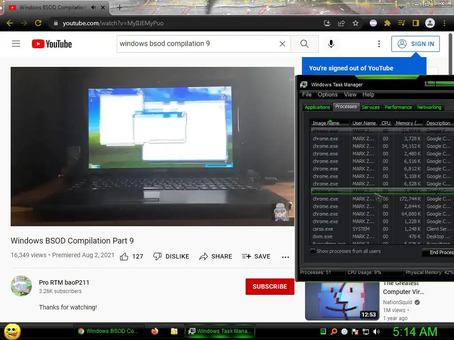The width and height of the screenshot is (454, 340).
Task: Select chrome.exe row using 64,880 K
Action: pos(383,214)
